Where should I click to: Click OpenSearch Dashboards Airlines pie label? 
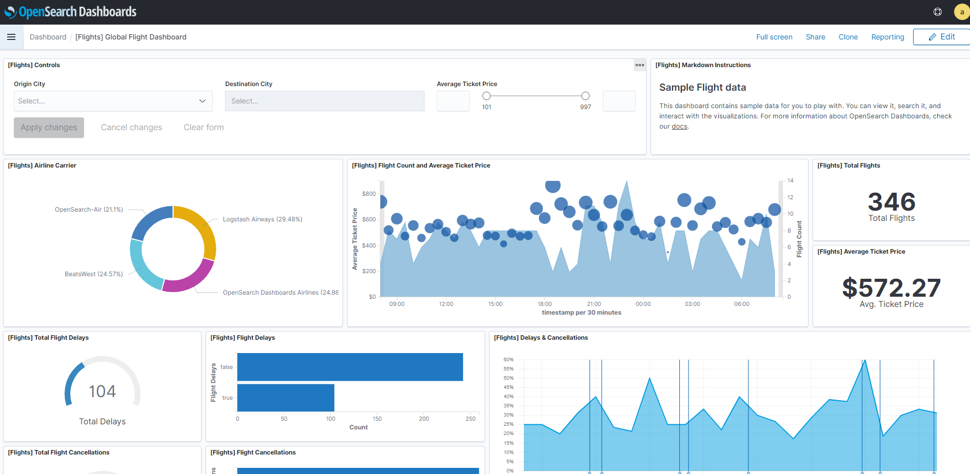(280, 293)
